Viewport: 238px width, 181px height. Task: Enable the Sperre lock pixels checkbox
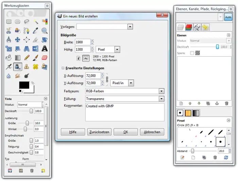192,53
